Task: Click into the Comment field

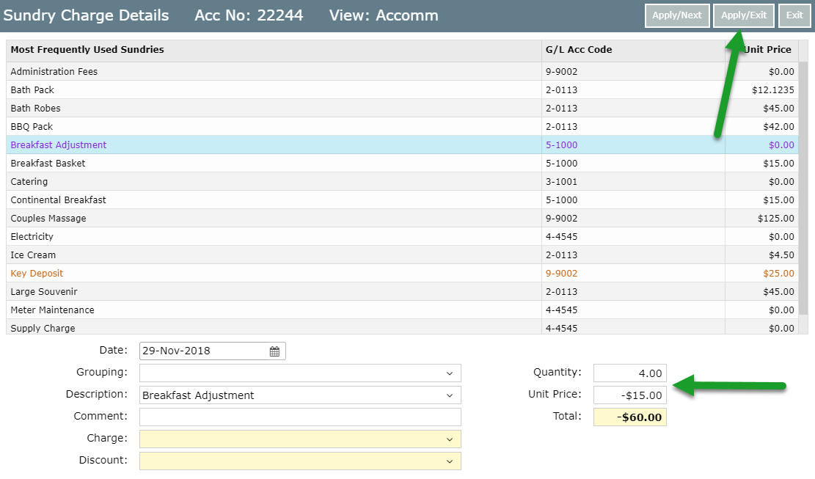Action: (300, 417)
